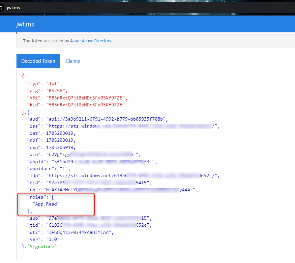Click the "aud" api:// value
Screen dimensions: 295x263
[107, 119]
